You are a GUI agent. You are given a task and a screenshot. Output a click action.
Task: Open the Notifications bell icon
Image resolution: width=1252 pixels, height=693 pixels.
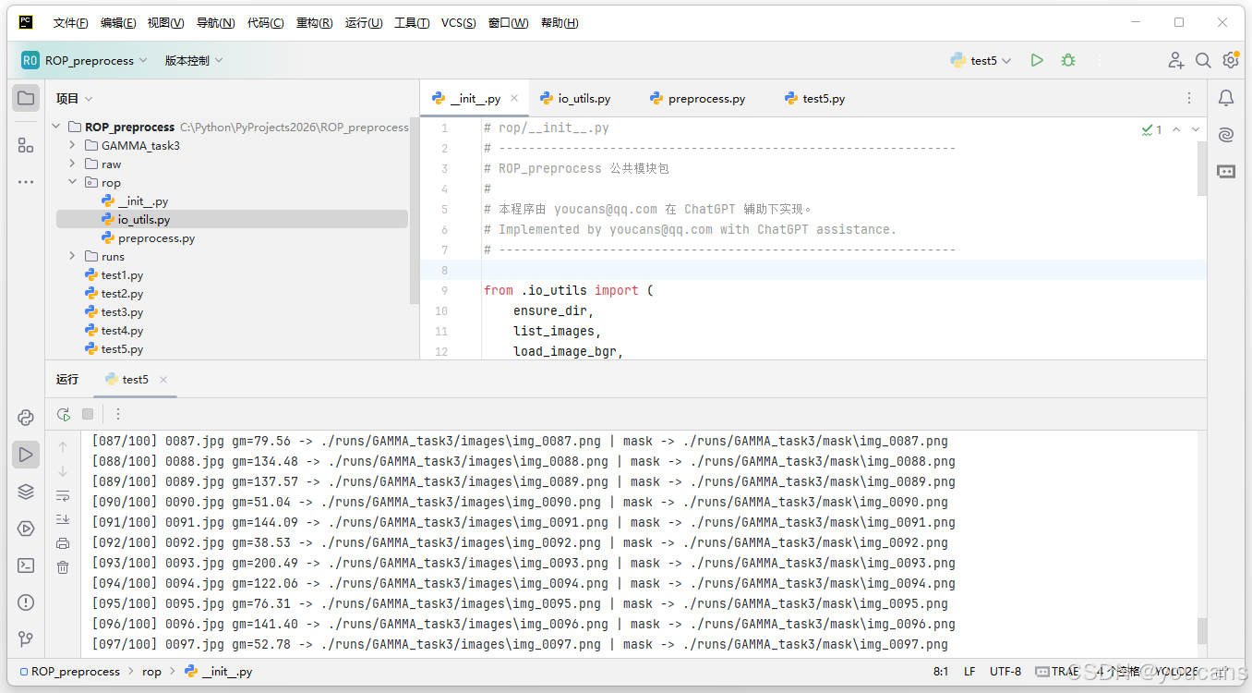(x=1226, y=98)
